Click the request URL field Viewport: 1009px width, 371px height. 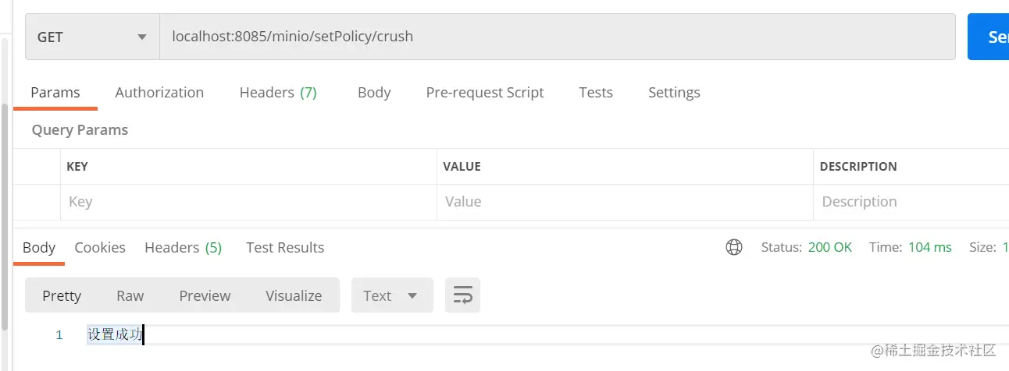(558, 37)
